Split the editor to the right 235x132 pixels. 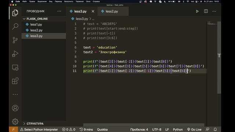206,11
